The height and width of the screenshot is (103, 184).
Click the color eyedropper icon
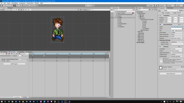[183, 29]
